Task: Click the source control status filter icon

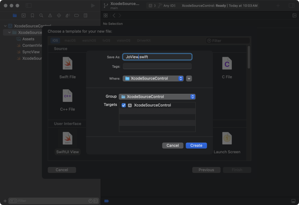Action: point(96,201)
